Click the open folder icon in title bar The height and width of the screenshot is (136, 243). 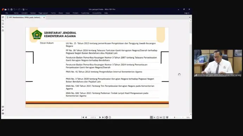coord(5,9)
